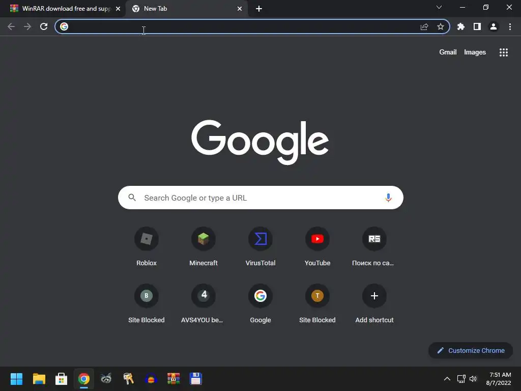Open the Google apps grid
521x391 pixels.
click(x=504, y=52)
